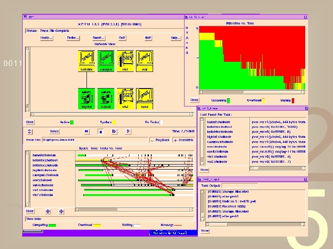This screenshot has height=249, width=333.
Task: Click the Last Event horizontal scrollbar
Action: 278,169
